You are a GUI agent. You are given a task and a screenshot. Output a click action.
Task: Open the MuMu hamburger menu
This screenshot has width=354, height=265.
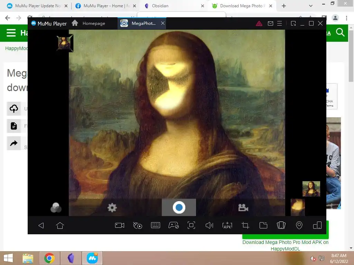tap(279, 23)
